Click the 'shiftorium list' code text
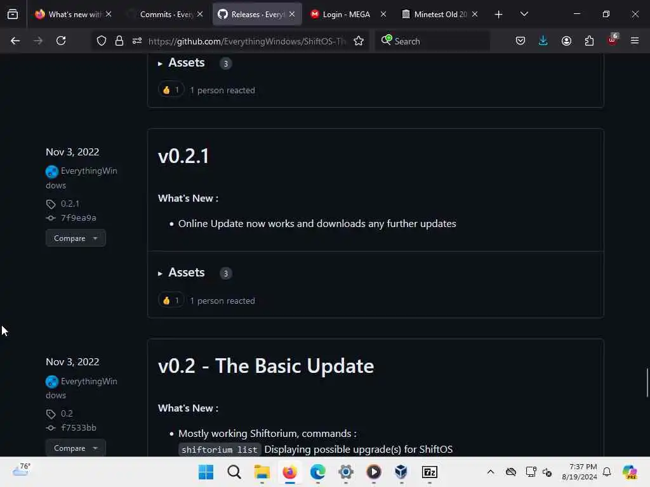 tap(219, 450)
